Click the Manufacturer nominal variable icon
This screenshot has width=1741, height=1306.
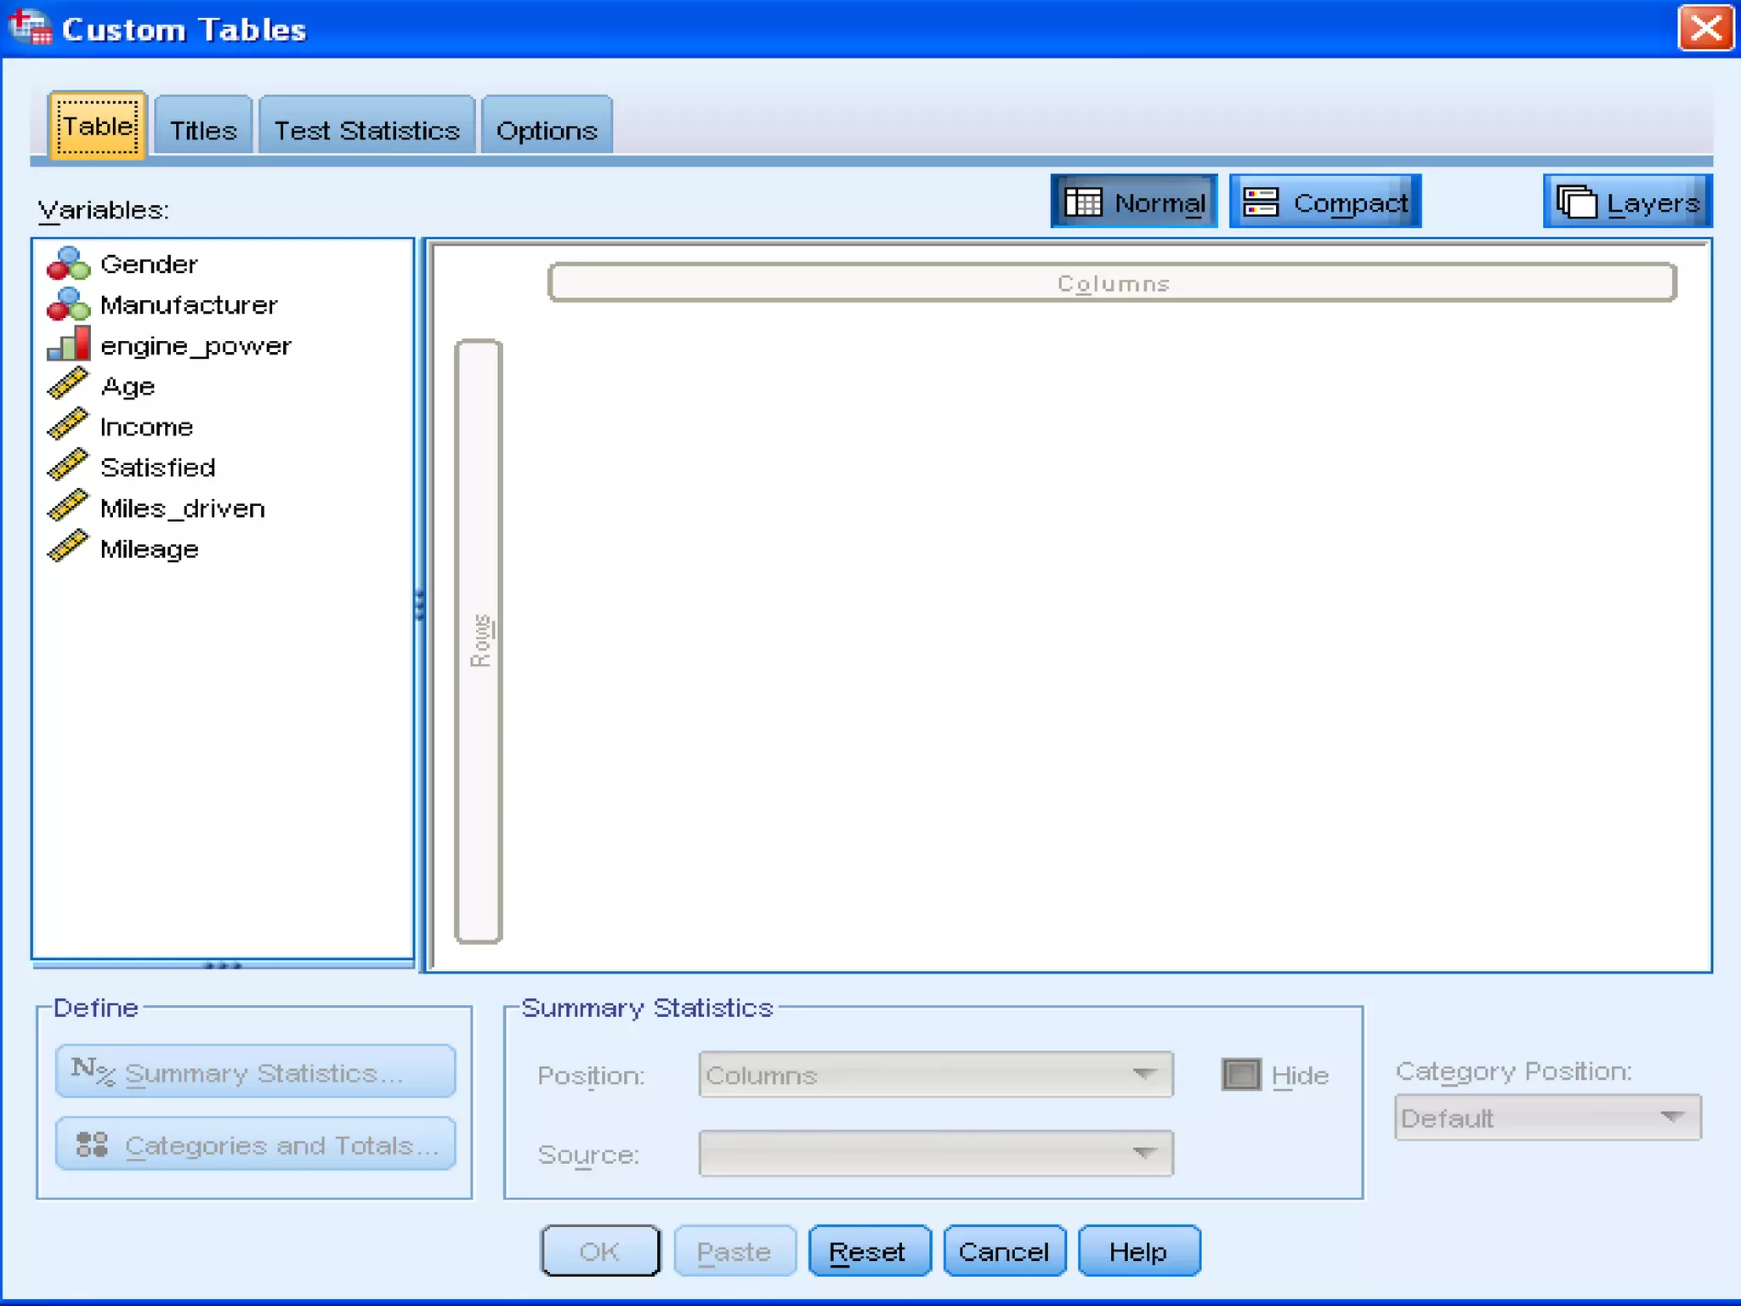click(68, 304)
